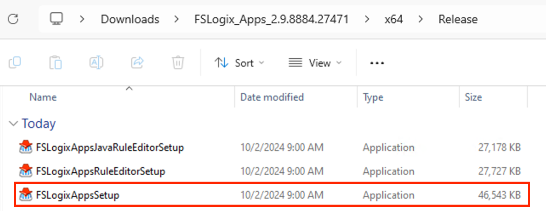Click the Delete trash can icon
This screenshot has width=546, height=211.
click(178, 63)
